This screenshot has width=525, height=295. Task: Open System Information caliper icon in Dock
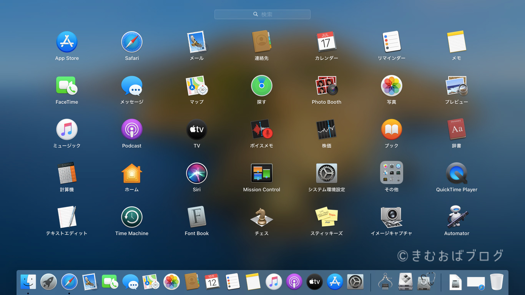(385, 282)
